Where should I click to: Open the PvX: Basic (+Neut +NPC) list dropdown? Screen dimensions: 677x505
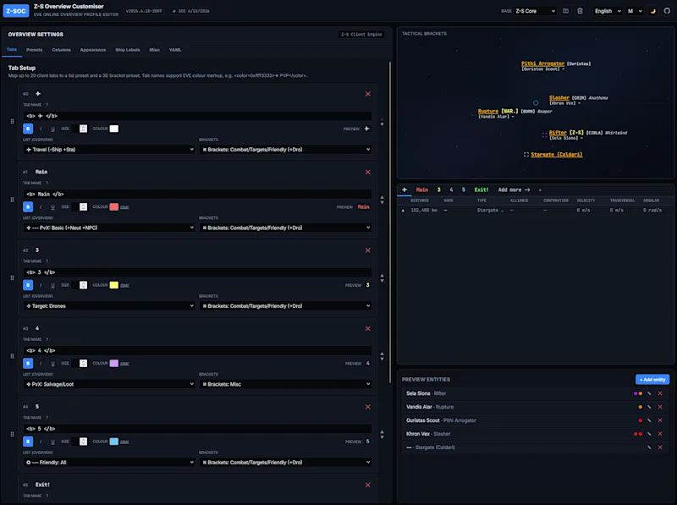109,228
